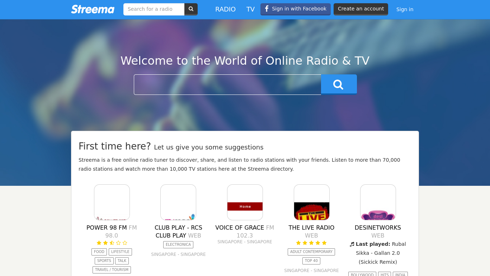The image size is (490, 276).
Task: Click Create an account button
Action: [361, 9]
